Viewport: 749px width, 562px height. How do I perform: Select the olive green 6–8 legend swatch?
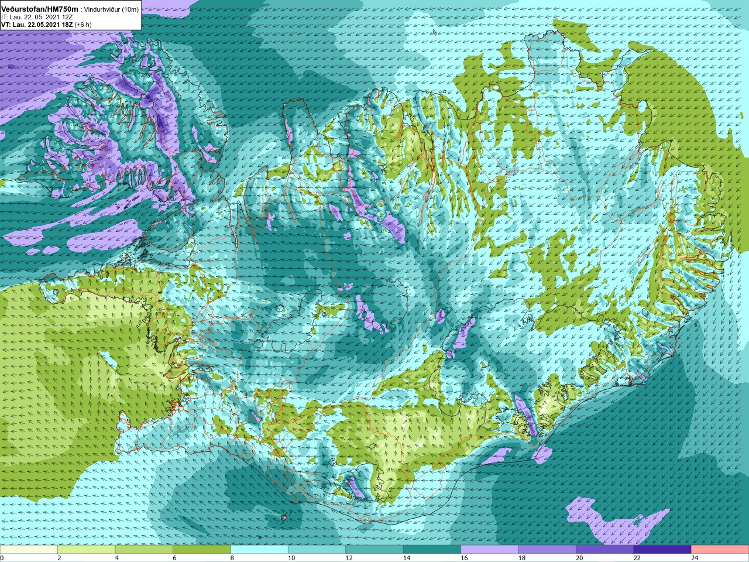click(x=201, y=550)
